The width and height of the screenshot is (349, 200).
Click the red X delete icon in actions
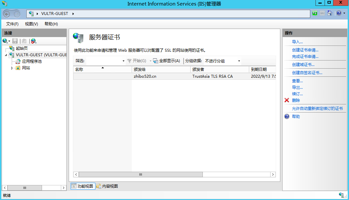pos(287,100)
